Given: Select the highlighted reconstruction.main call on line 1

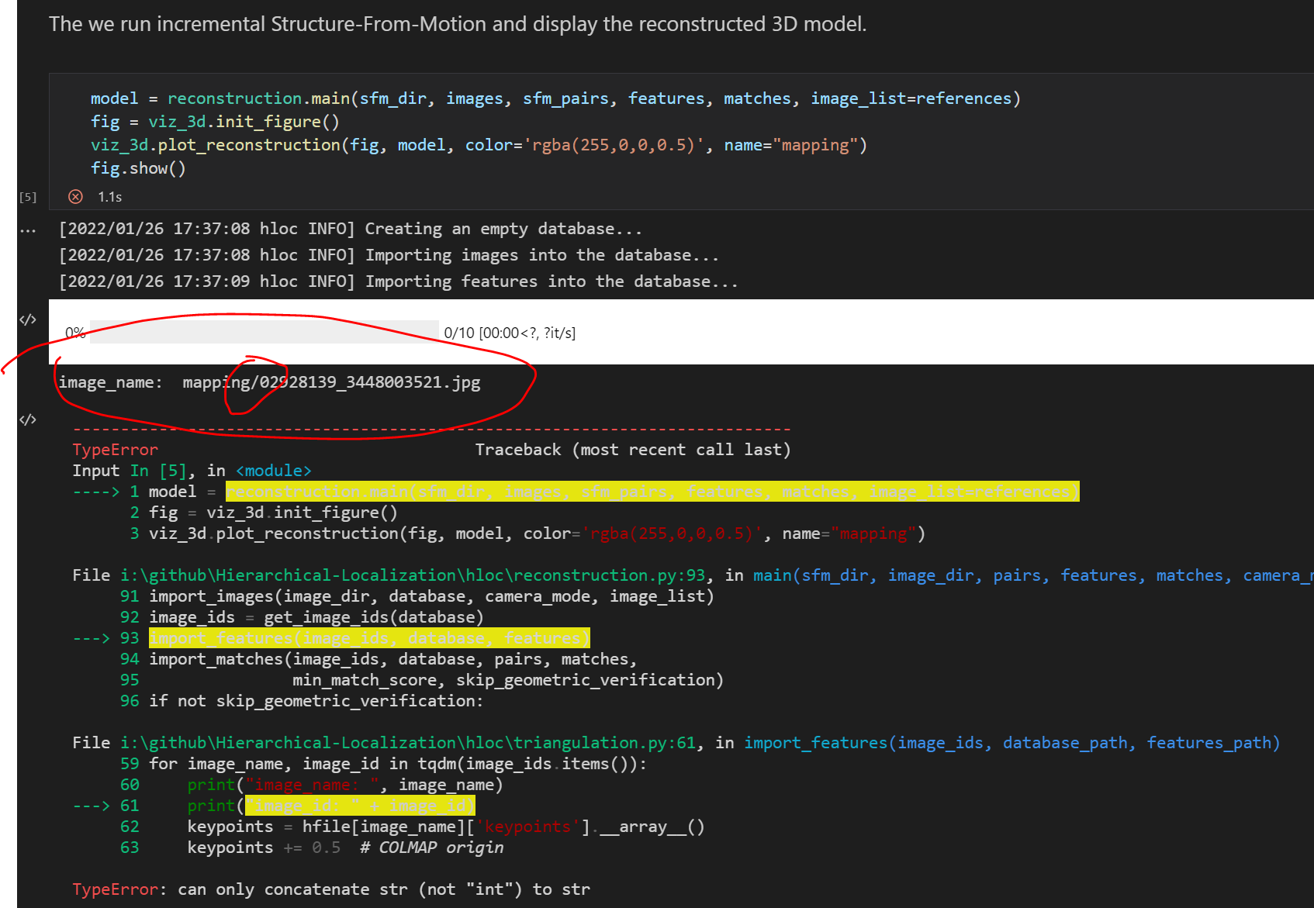Looking at the screenshot, I should pyautogui.click(x=652, y=491).
